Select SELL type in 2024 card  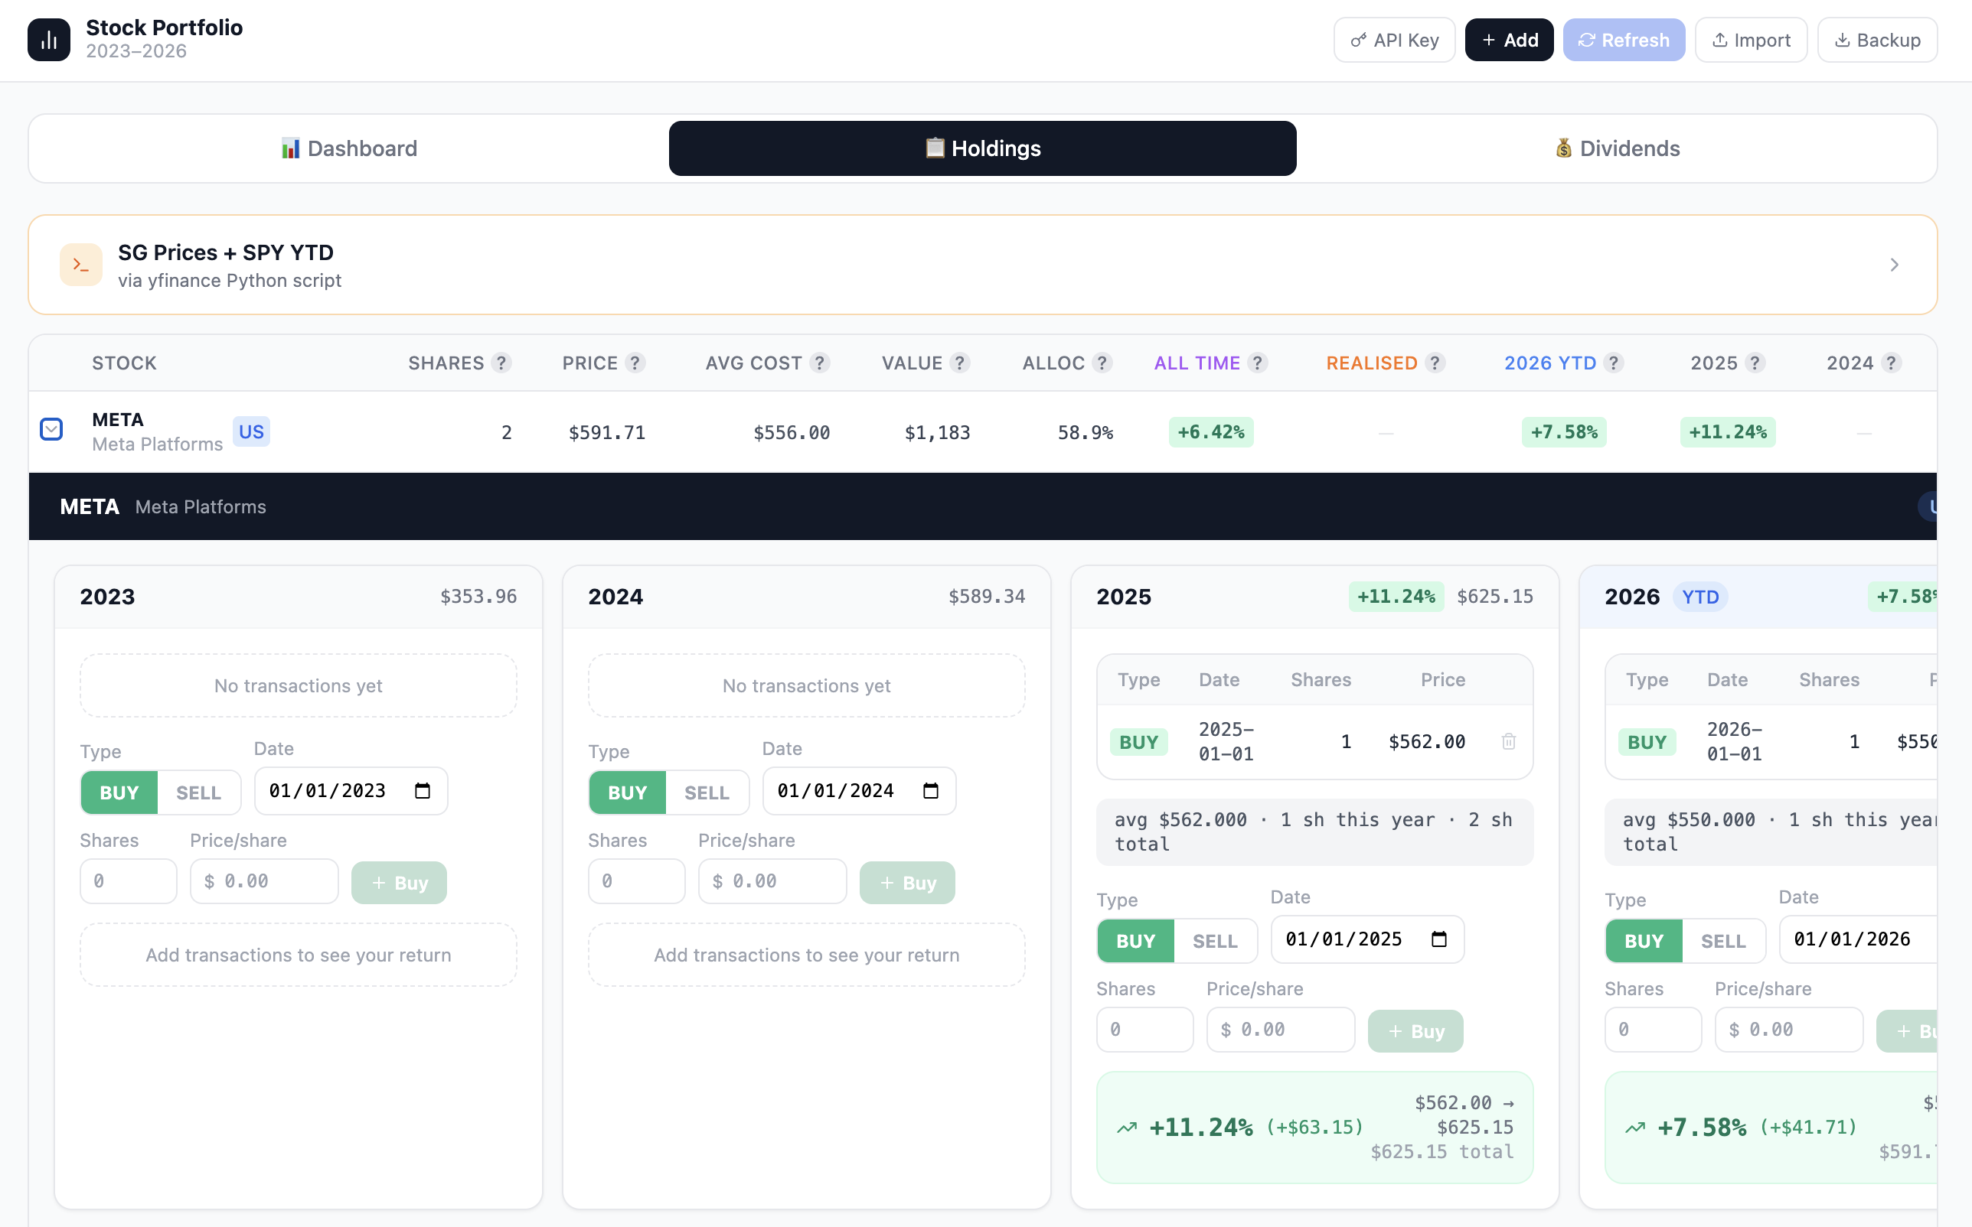707,792
